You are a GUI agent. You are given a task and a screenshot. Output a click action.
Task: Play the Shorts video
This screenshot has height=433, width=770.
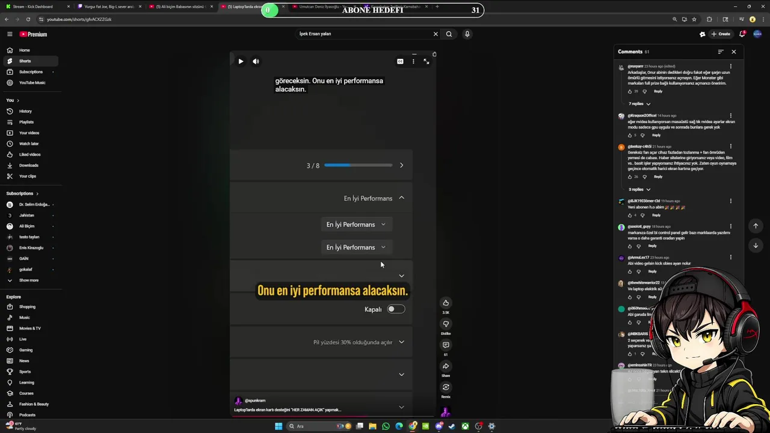pos(241,61)
